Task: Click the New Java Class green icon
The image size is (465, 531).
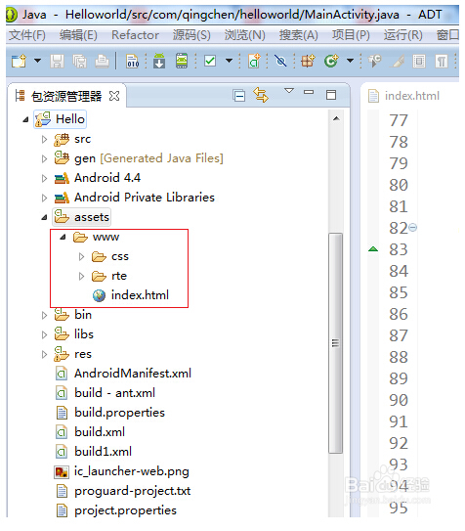Action: point(331,61)
